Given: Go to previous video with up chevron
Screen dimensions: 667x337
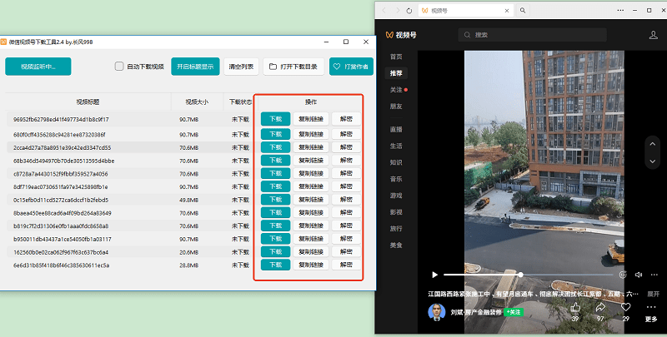Looking at the screenshot, I should (x=653, y=144).
